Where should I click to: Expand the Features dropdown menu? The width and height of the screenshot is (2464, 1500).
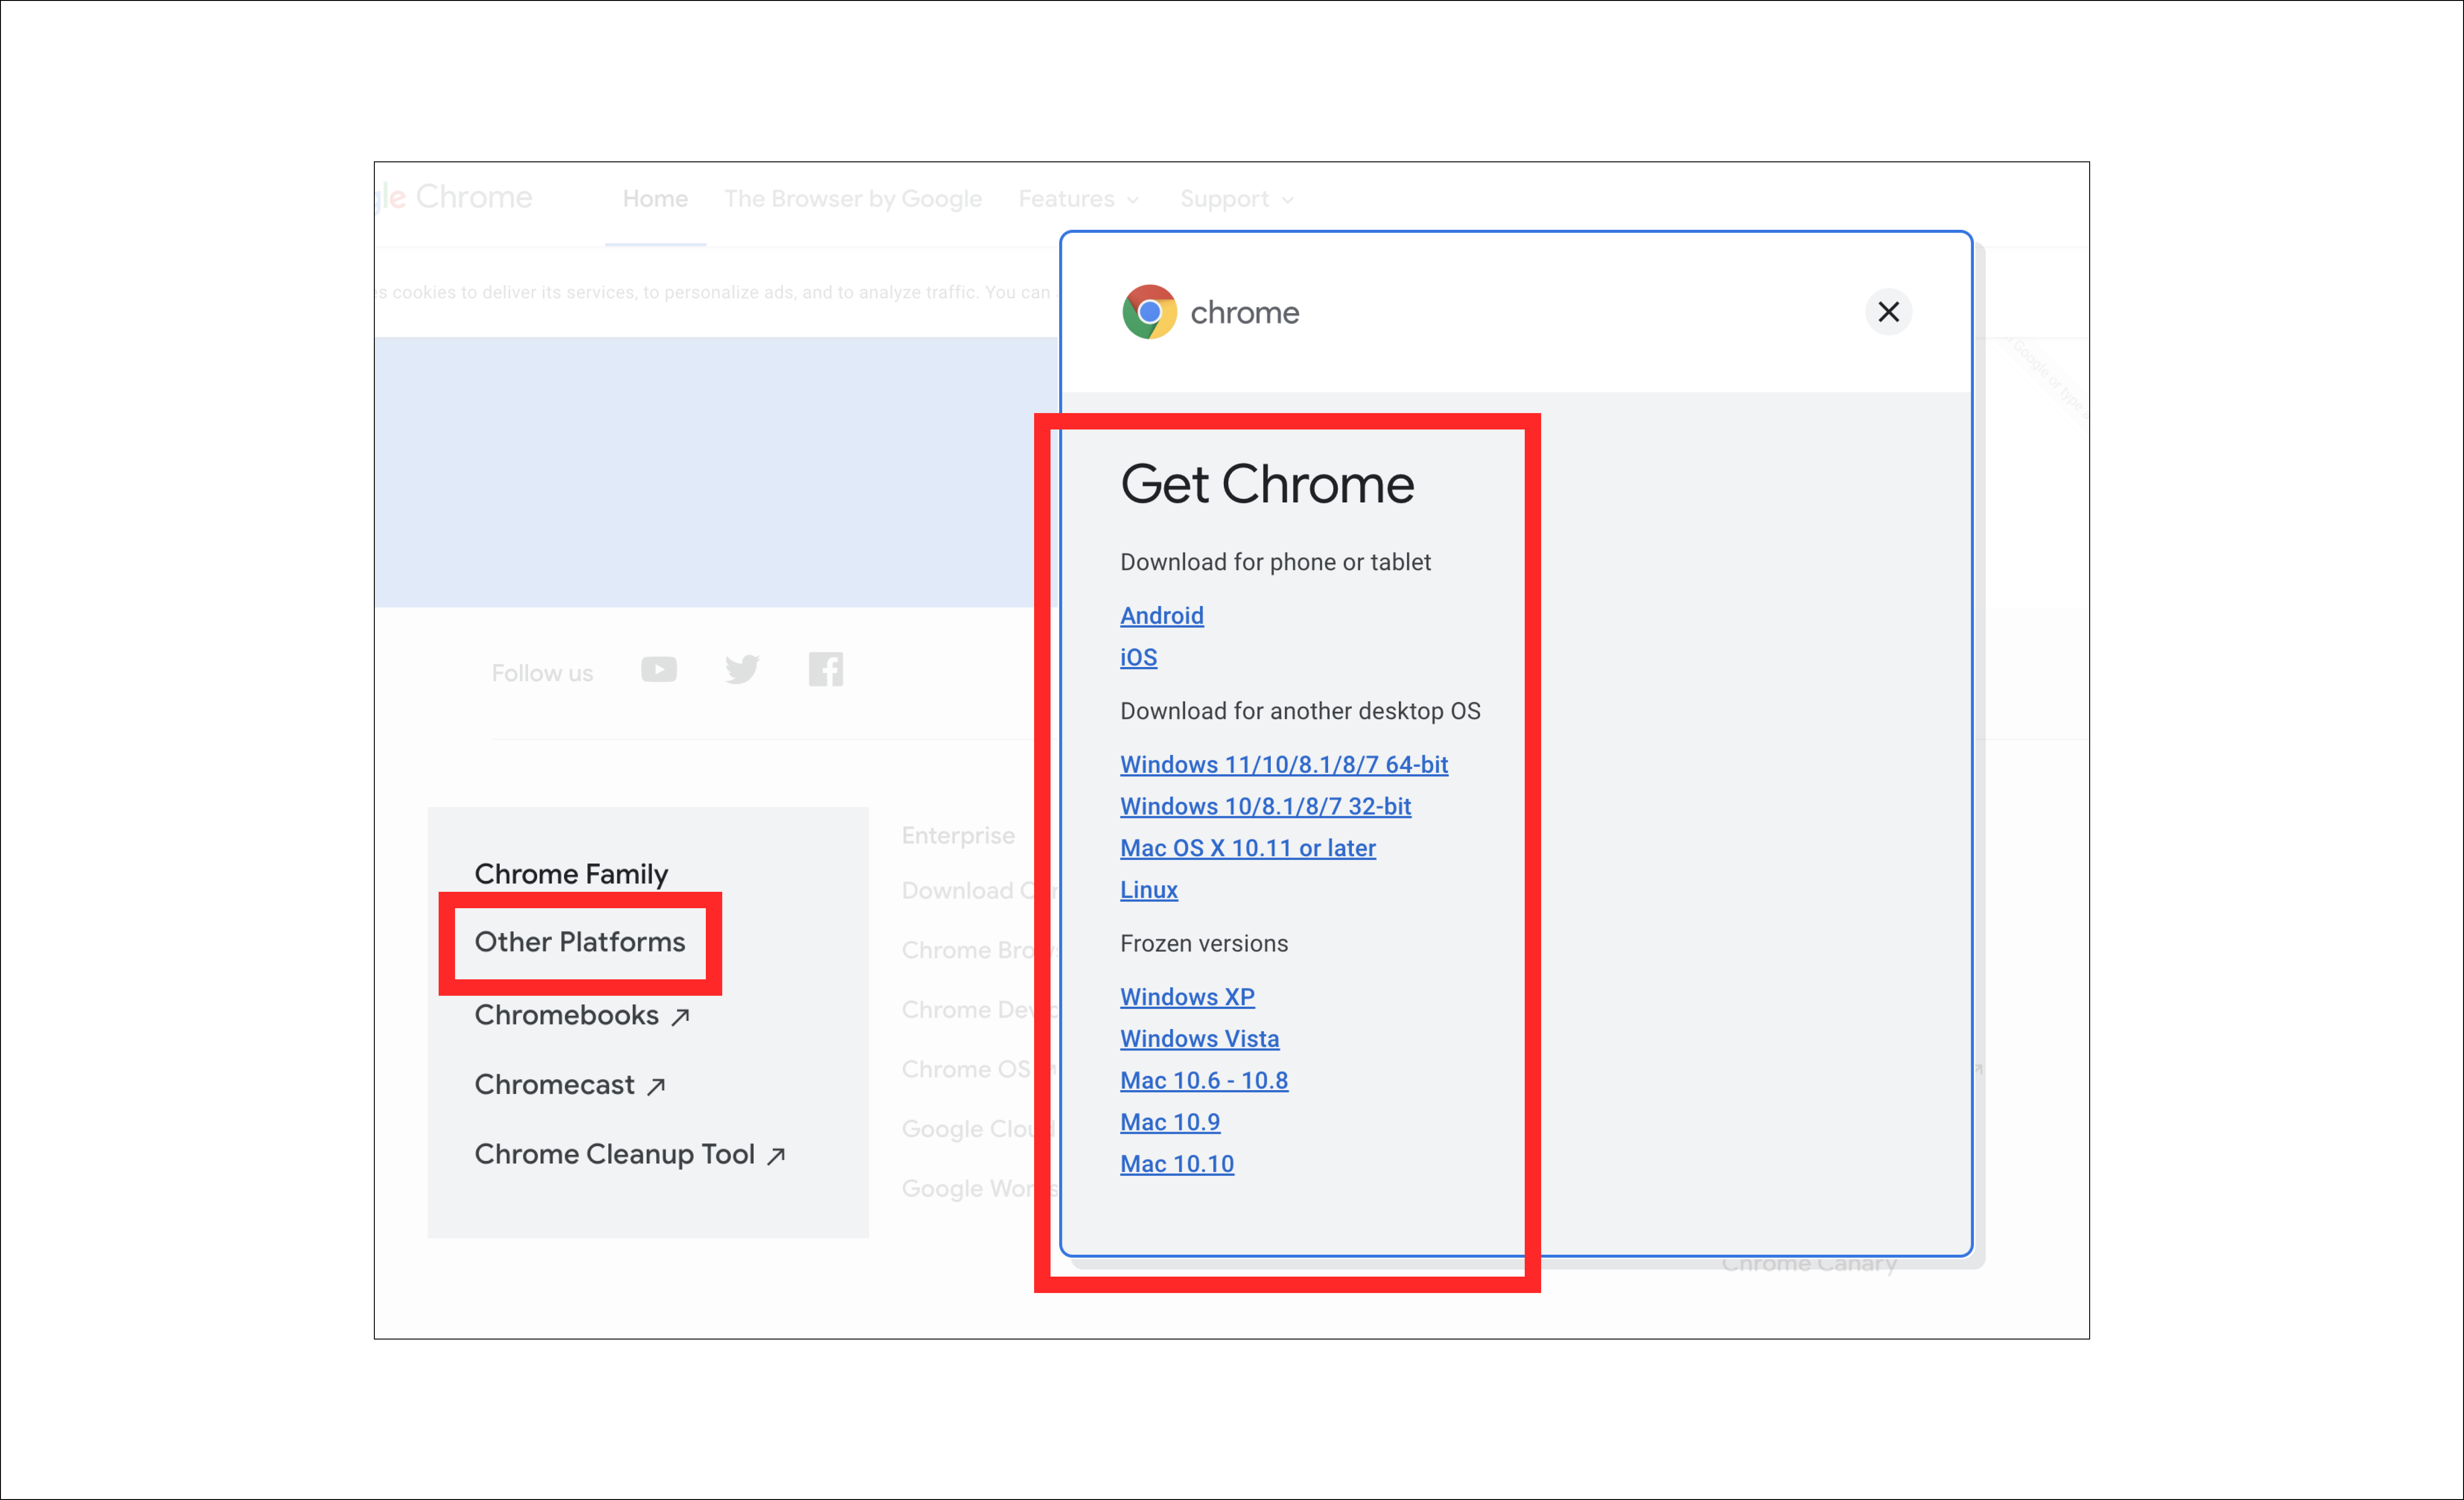[x=1078, y=199]
